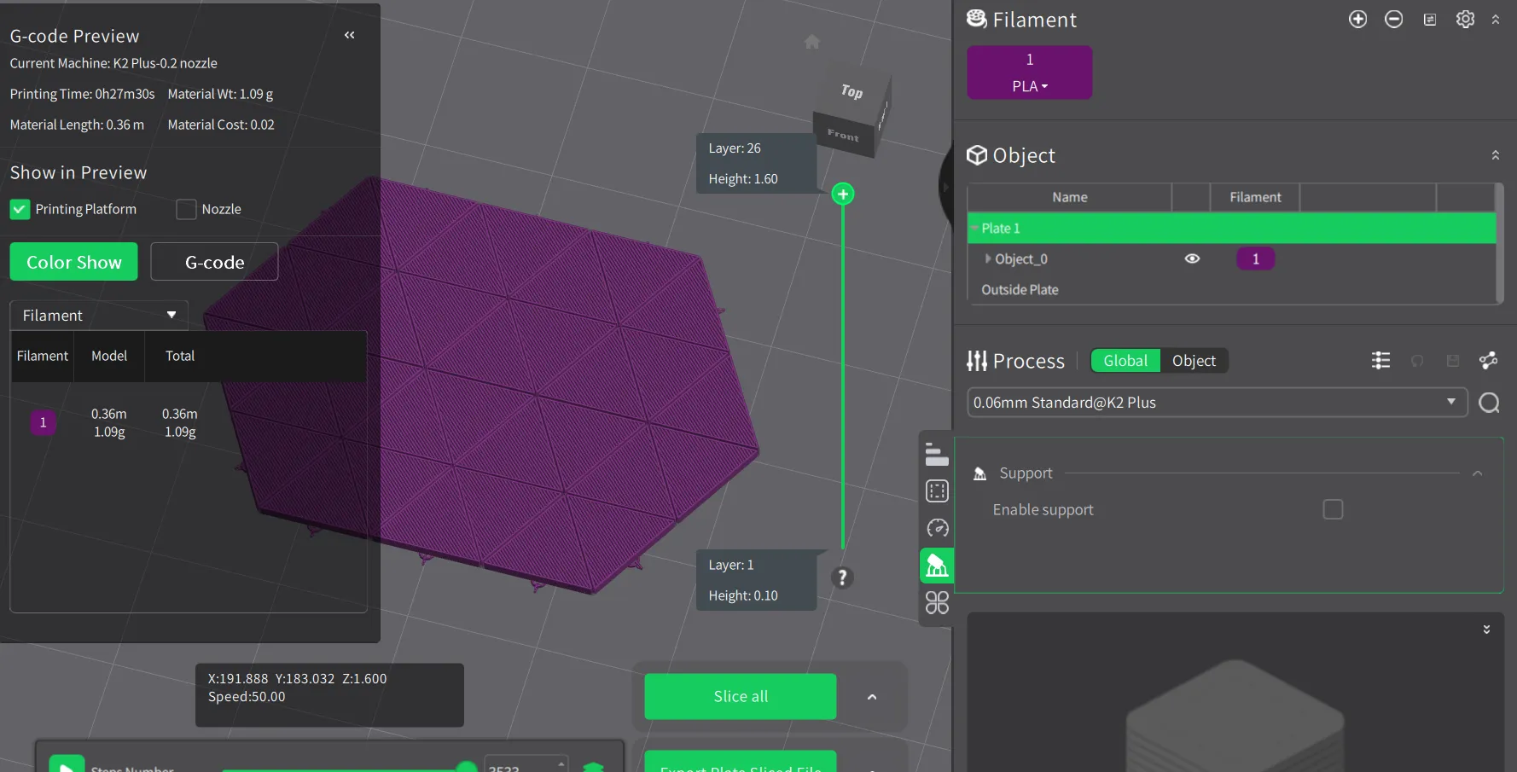The height and width of the screenshot is (772, 1517).
Task: Add a new filament with plus icon
Action: pos(1358,18)
